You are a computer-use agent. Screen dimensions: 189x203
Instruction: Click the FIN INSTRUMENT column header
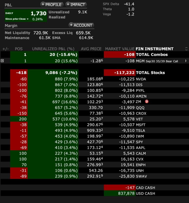[x=154, y=49]
